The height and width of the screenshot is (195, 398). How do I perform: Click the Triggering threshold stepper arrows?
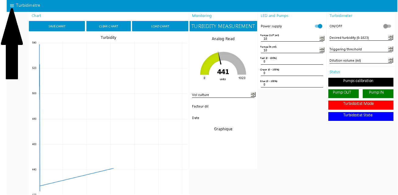point(390,49)
